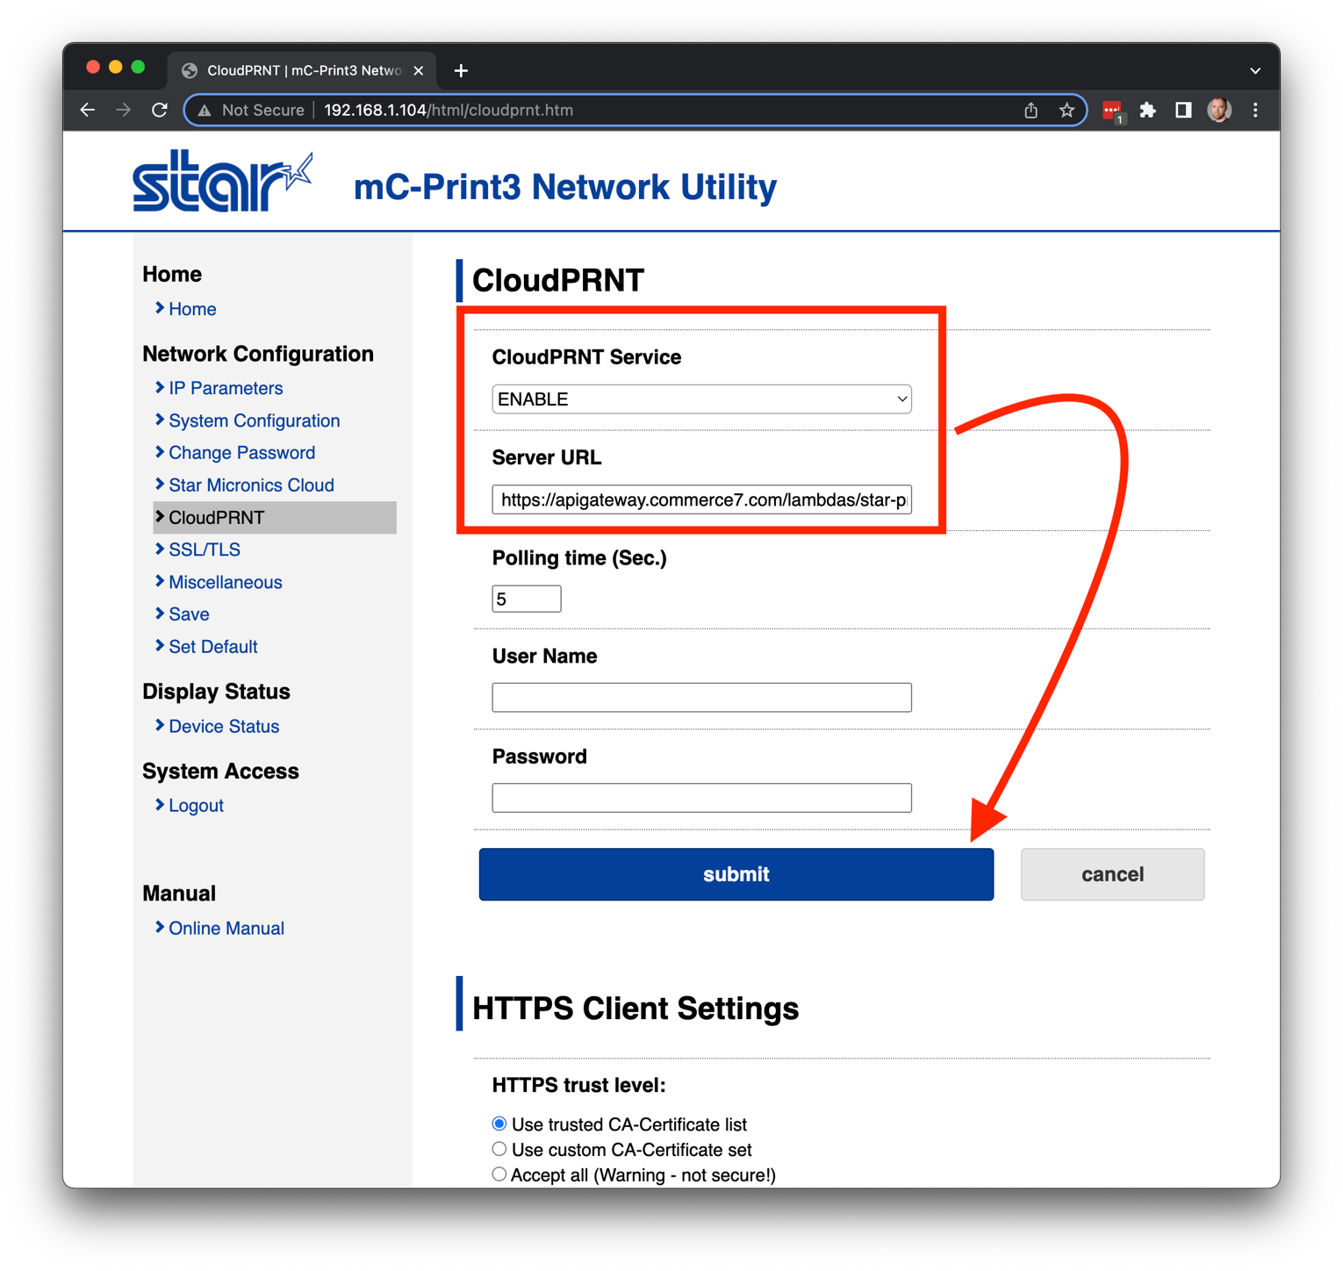Choose Use custom CA-Certificate set

coord(499,1148)
